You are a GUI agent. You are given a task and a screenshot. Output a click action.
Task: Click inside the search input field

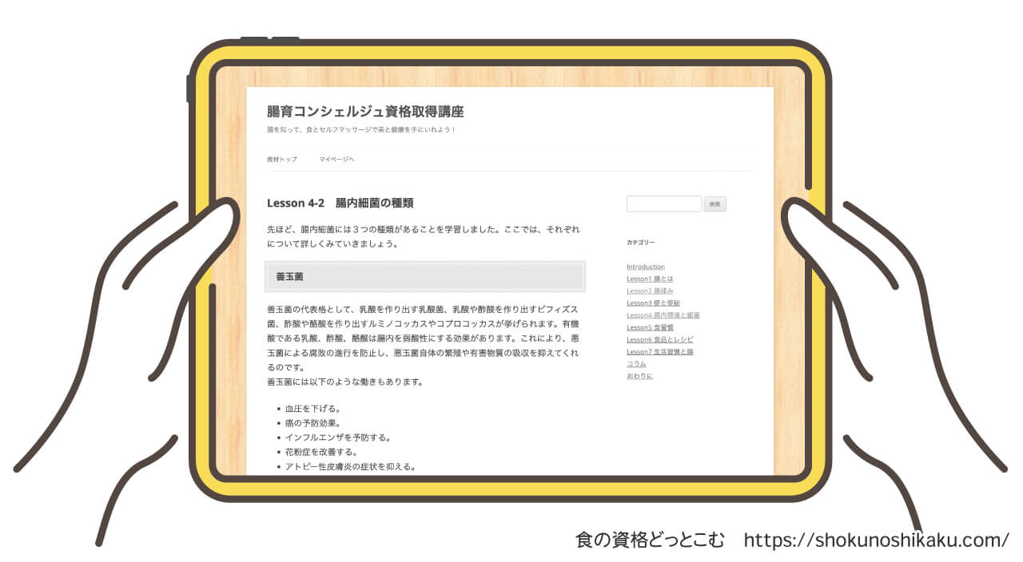[663, 204]
